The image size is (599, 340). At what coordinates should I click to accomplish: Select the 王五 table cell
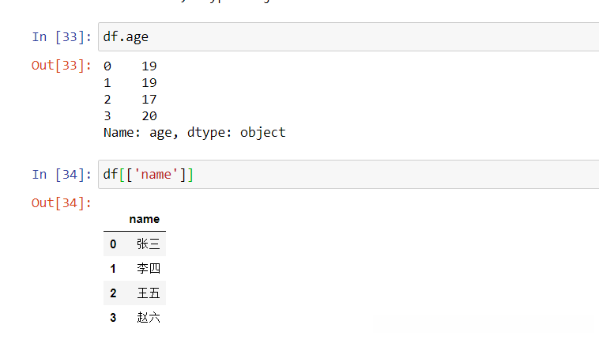coord(148,293)
